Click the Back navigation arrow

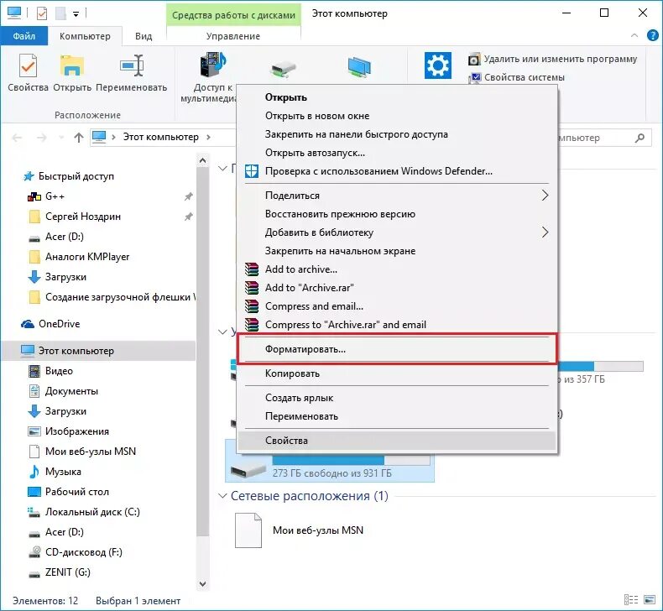pyautogui.click(x=17, y=138)
